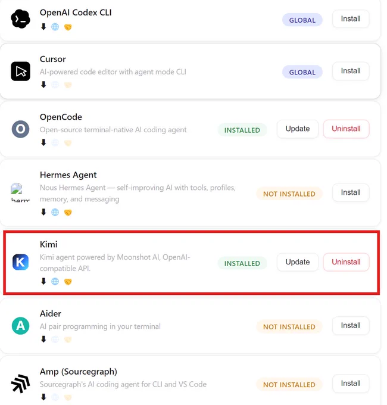
Task: Click download arrow icon under OpenAI Codex CLI
Action: pos(43,27)
